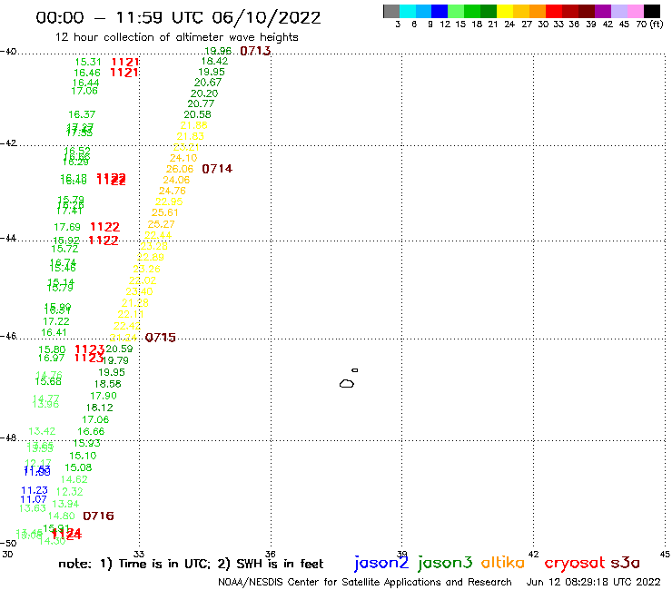This screenshot has height=590, width=672.
Task: Click the wave height value '13.42'
Action: point(42,431)
